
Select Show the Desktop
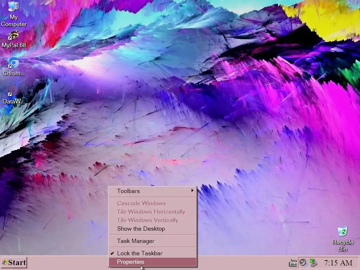153,229
